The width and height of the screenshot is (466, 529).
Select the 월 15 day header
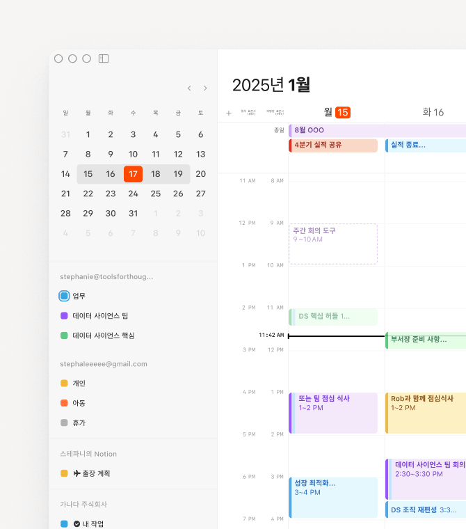click(x=337, y=112)
